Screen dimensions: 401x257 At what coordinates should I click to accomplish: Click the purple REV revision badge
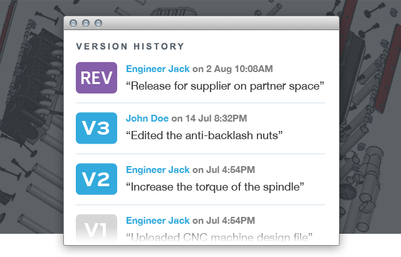96,78
